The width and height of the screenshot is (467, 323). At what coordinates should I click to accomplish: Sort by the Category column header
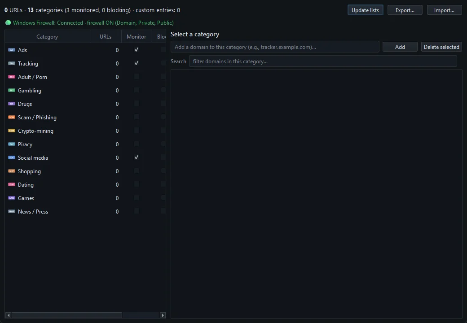pos(47,37)
